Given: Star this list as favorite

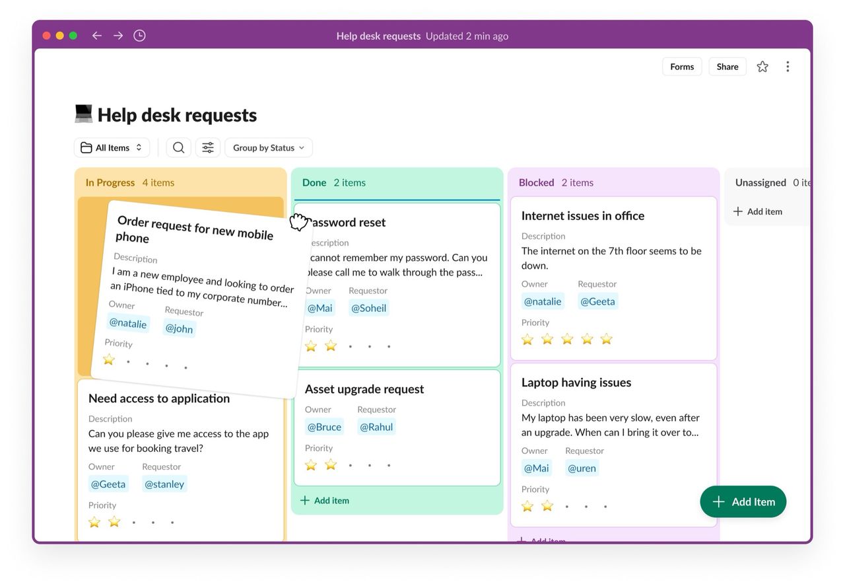Looking at the screenshot, I should click(762, 67).
